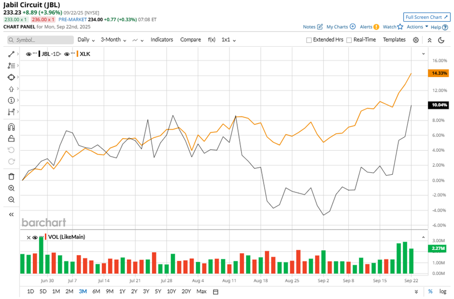Select the 6M range tab
Screen dimensions: 454x299
(96, 291)
